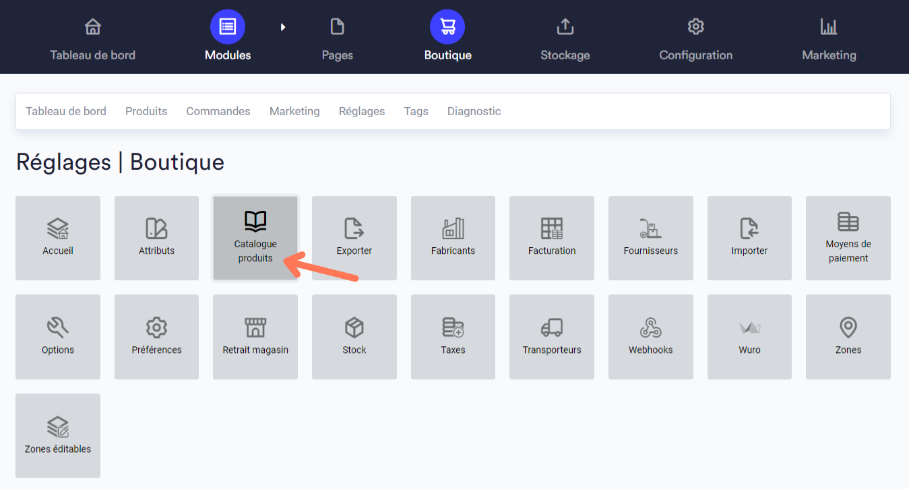Switch to the Commandes tab
Viewport: 909px width, 489px height.
tap(218, 111)
